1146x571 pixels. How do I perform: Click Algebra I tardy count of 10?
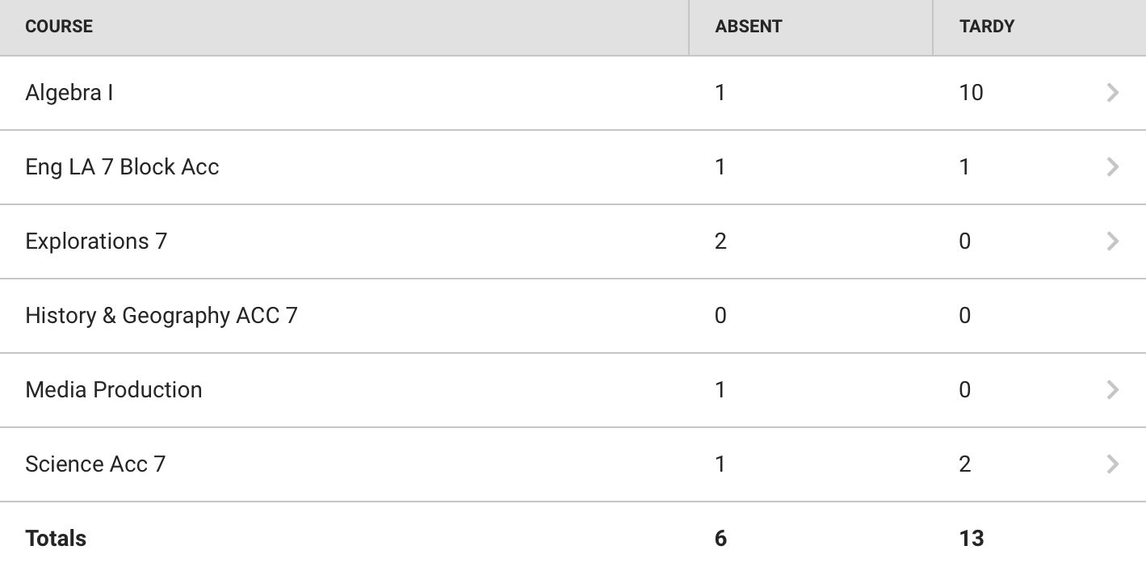pyautogui.click(x=971, y=93)
